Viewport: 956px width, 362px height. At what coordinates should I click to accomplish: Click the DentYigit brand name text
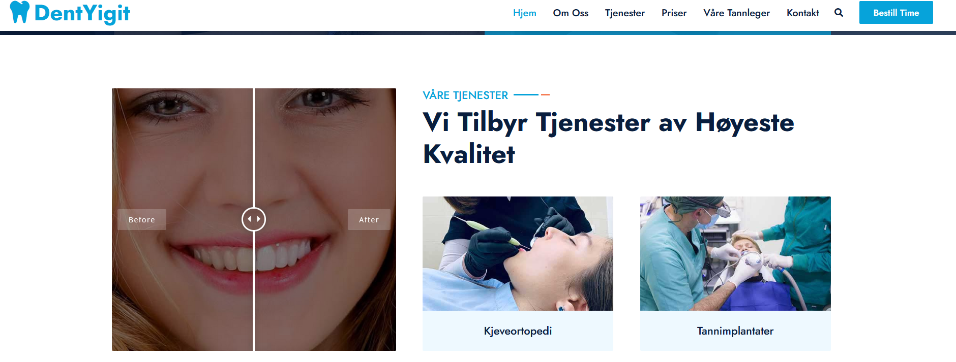[x=82, y=13]
